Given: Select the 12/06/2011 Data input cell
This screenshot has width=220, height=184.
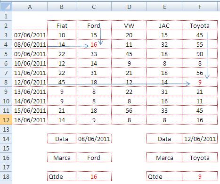Looking at the screenshot, I should (200, 139).
